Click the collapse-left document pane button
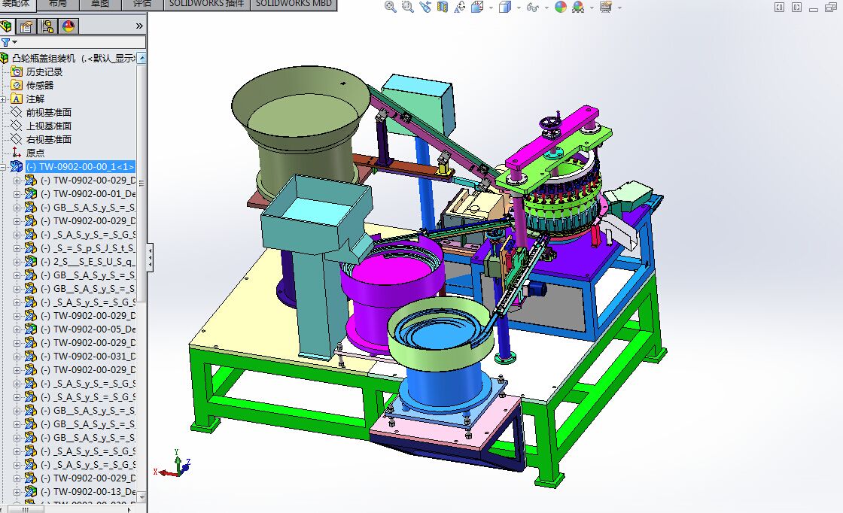 779,7
